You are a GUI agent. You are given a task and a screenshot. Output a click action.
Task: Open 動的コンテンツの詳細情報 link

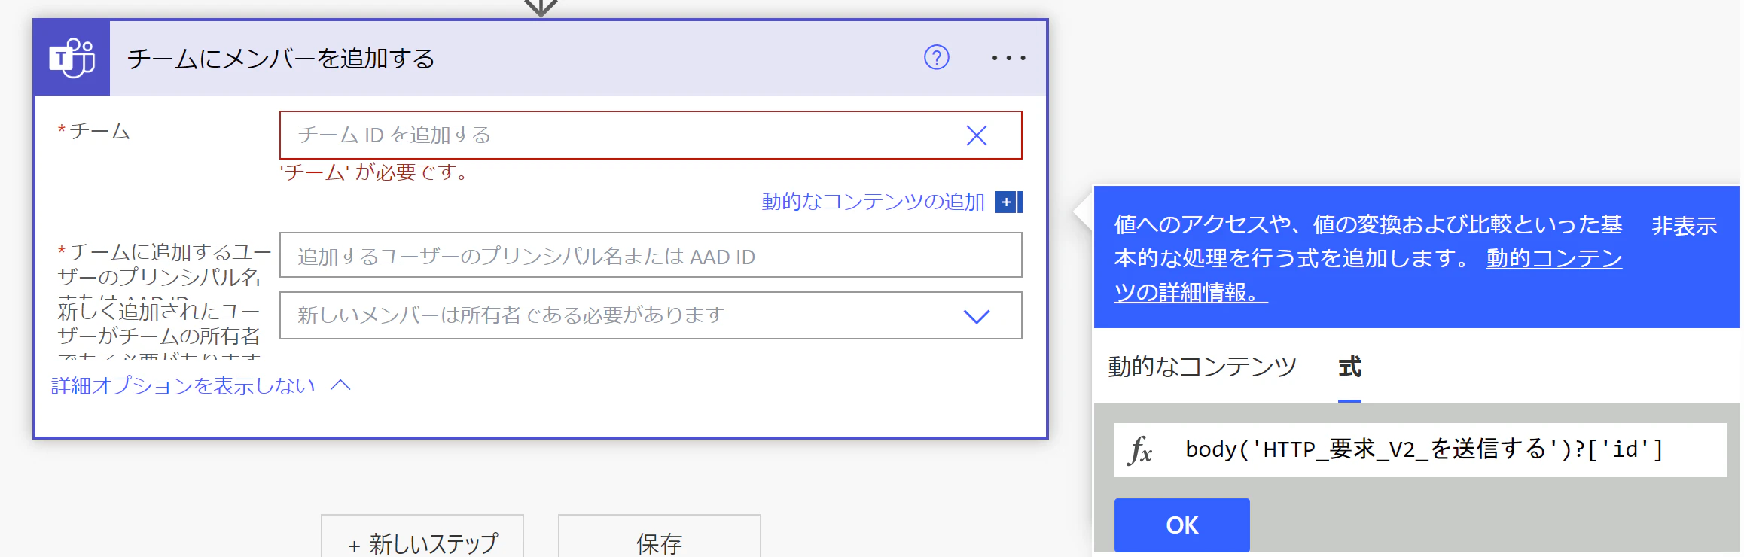1367,275
